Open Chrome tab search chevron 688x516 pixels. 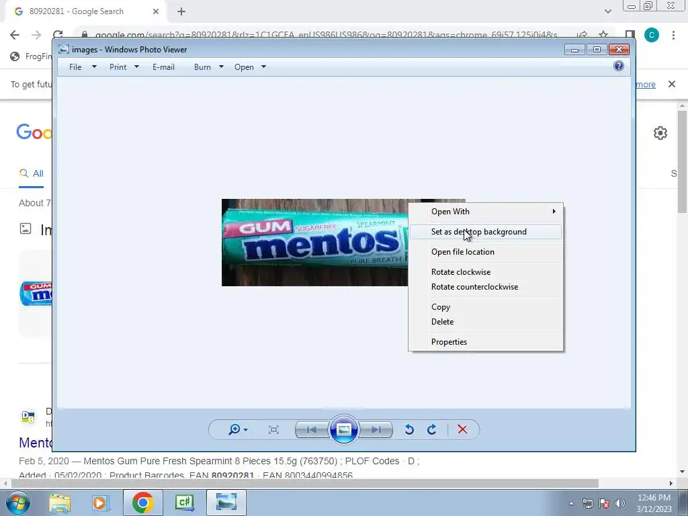(x=607, y=11)
